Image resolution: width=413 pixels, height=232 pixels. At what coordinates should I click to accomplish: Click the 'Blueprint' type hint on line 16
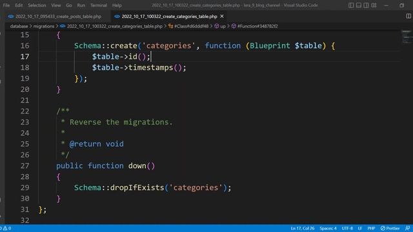(270, 46)
